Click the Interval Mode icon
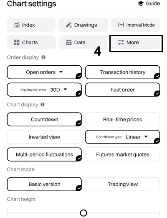167x218 pixels. coord(121,25)
